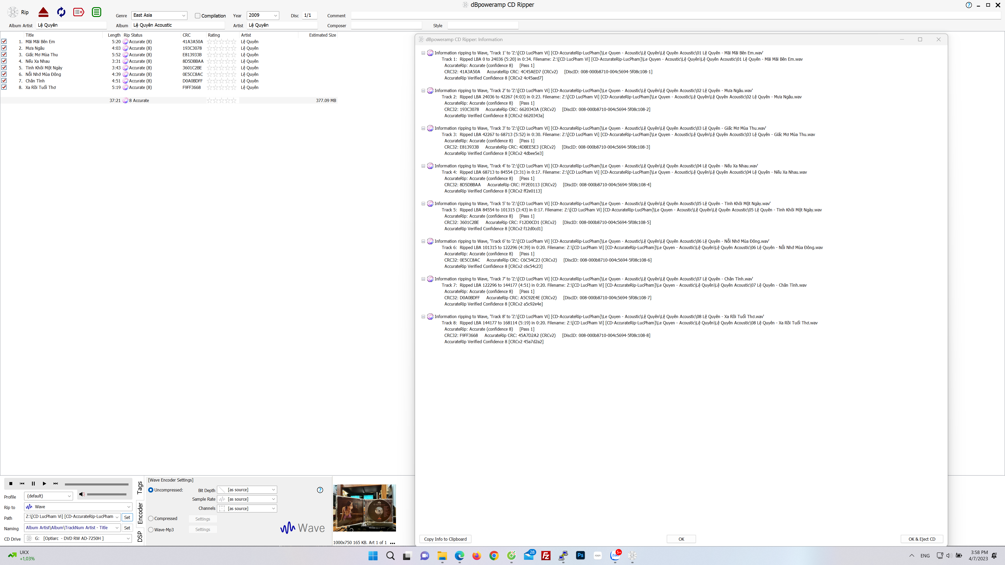Open the Genre dropdown

pyautogui.click(x=183, y=16)
